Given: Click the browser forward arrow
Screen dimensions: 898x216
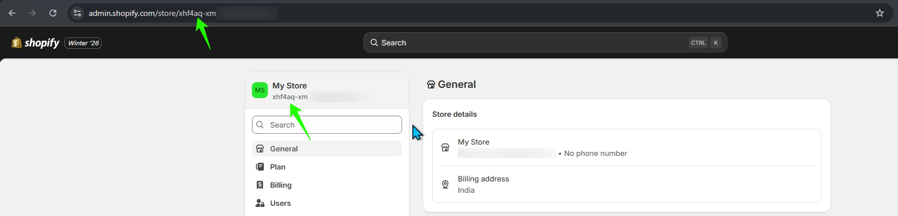Looking at the screenshot, I should pyautogui.click(x=32, y=13).
